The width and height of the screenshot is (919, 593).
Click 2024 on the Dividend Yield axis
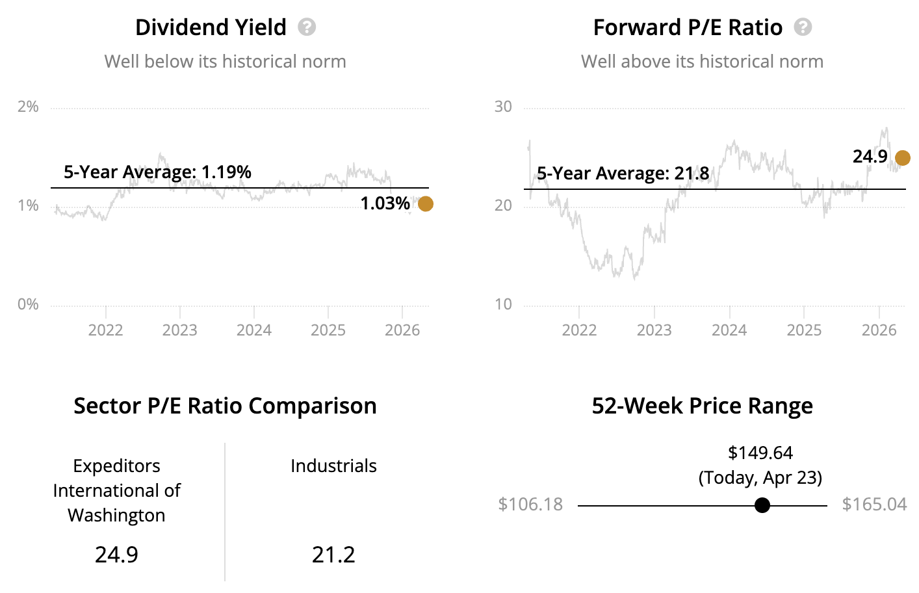click(254, 330)
